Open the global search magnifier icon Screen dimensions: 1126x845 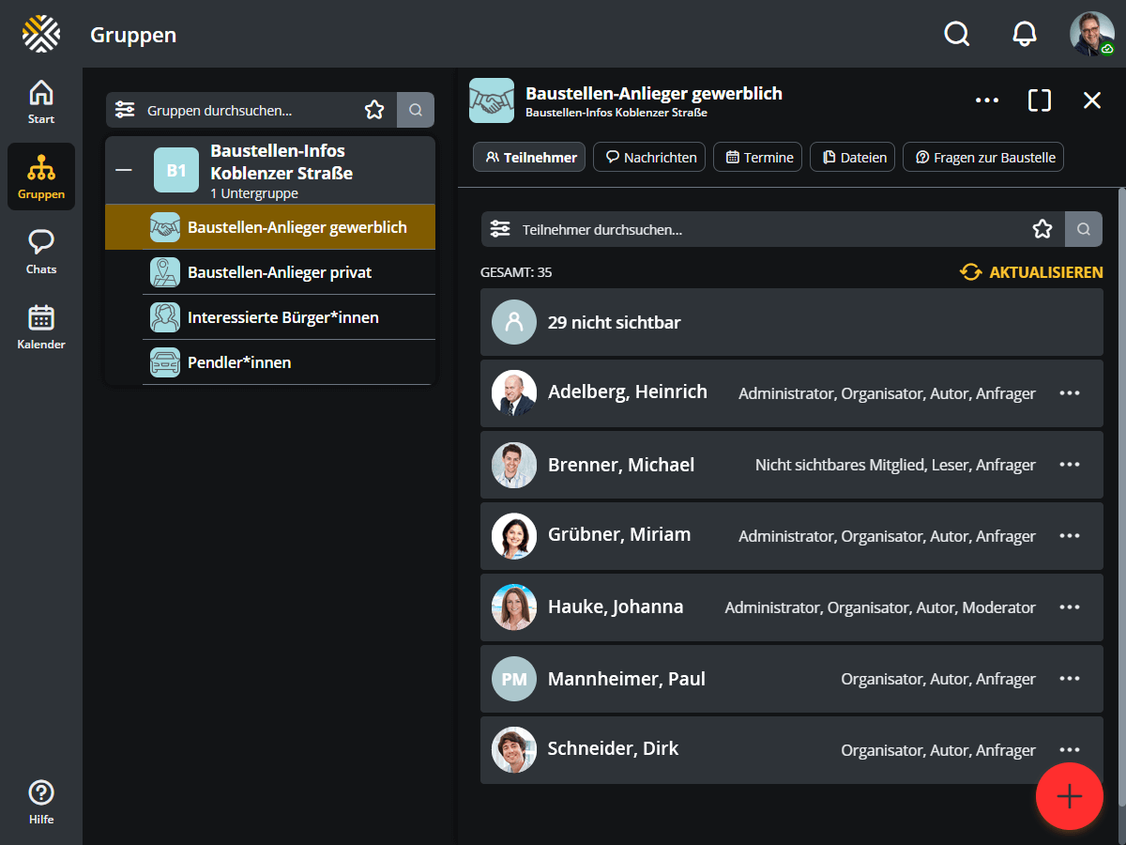click(956, 35)
